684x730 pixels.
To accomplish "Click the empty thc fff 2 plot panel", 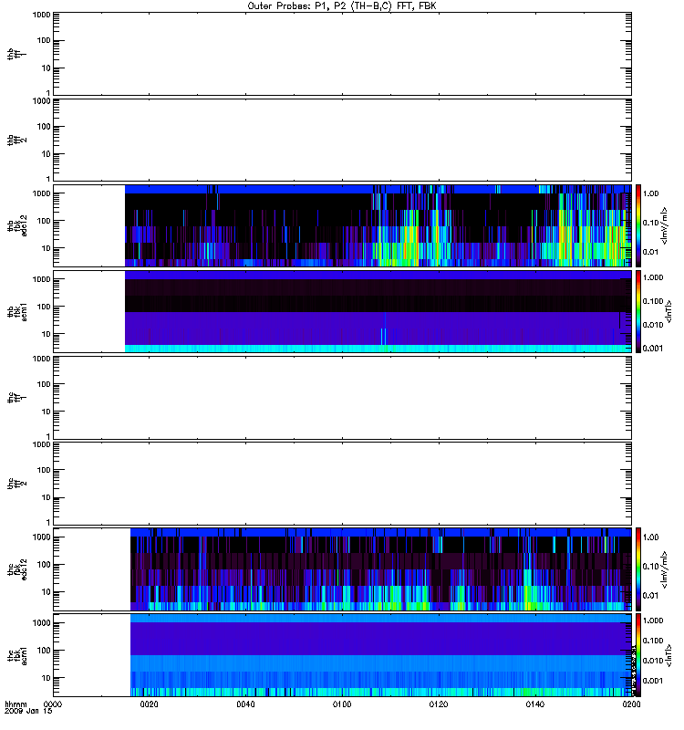I will click(342, 484).
